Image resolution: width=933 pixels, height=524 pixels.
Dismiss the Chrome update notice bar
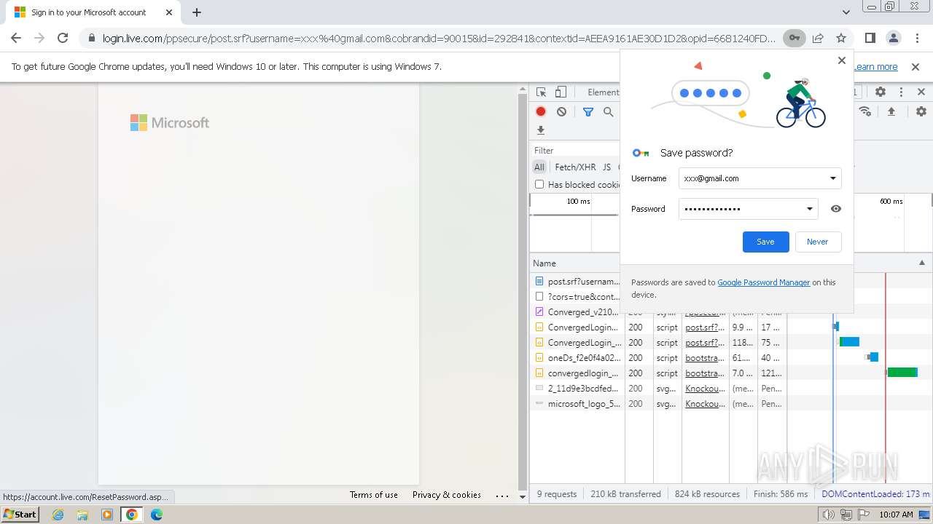[916, 66]
